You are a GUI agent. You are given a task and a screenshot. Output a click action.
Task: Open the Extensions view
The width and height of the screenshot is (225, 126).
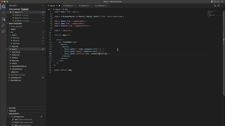[x=3, y=31]
